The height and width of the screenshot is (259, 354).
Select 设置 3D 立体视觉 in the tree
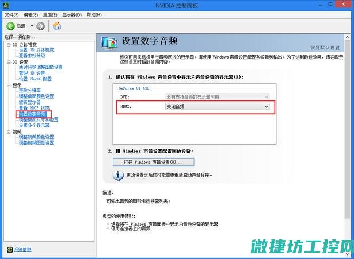pos(36,50)
